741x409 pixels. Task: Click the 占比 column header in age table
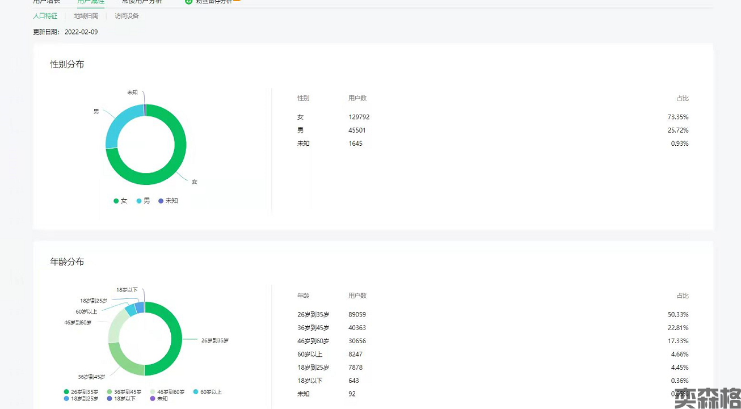(x=682, y=296)
